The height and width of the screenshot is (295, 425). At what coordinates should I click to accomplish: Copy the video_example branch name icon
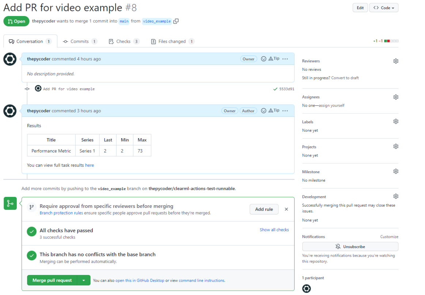pyautogui.click(x=176, y=21)
